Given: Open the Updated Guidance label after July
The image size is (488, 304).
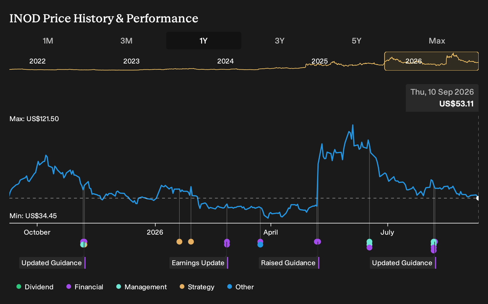Looking at the screenshot, I should click(x=402, y=263).
